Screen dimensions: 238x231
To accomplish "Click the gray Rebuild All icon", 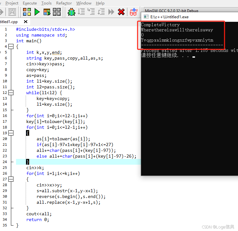I will [x=57, y=12].
